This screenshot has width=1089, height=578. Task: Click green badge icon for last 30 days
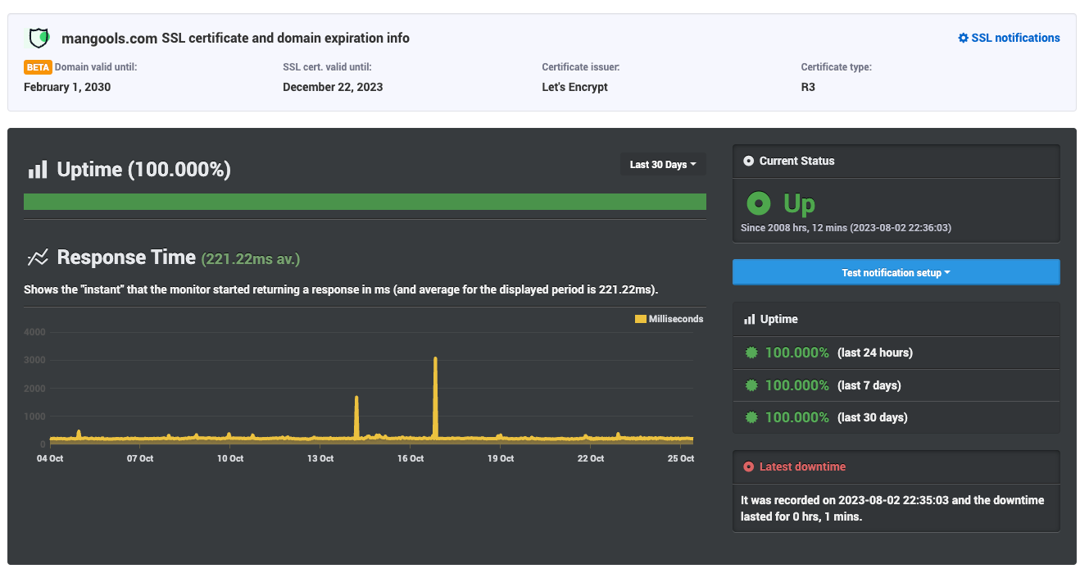click(x=751, y=417)
